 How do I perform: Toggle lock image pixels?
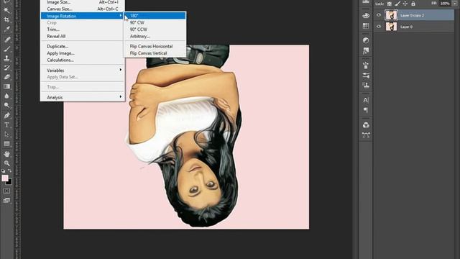397,4
